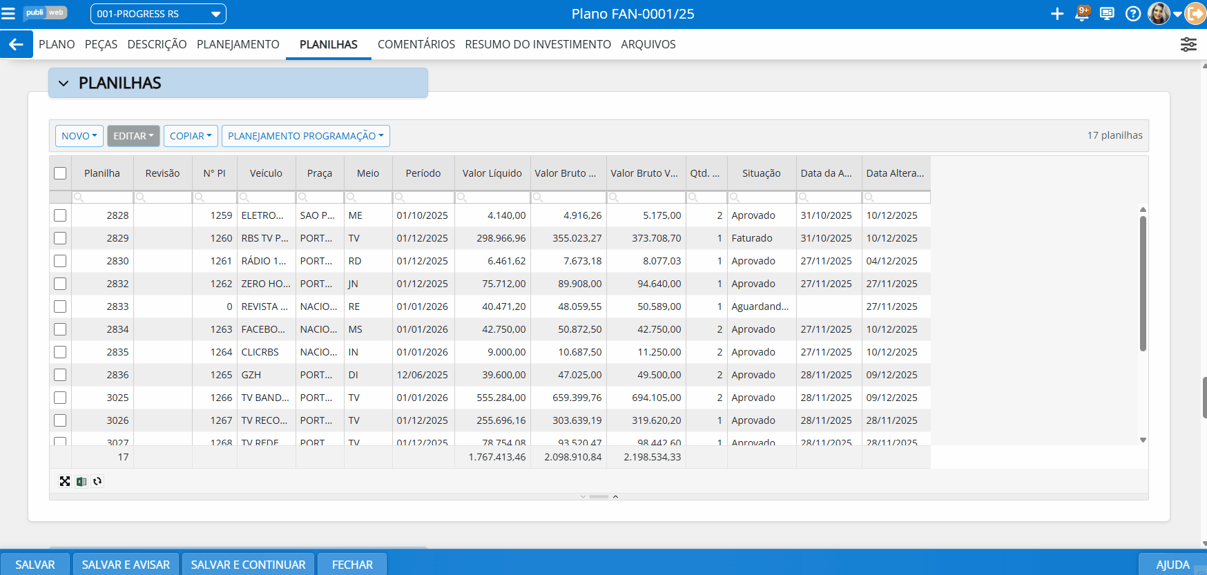Click the grid's vertical scrollbar thumb
The height and width of the screenshot is (575, 1207).
(x=1143, y=283)
